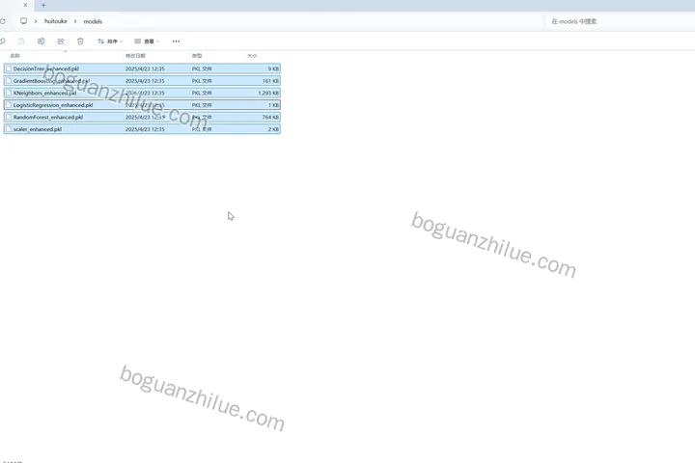This screenshot has width=695, height=463.
Task: Expand the chevron after the This PC icon
Action: pos(36,21)
